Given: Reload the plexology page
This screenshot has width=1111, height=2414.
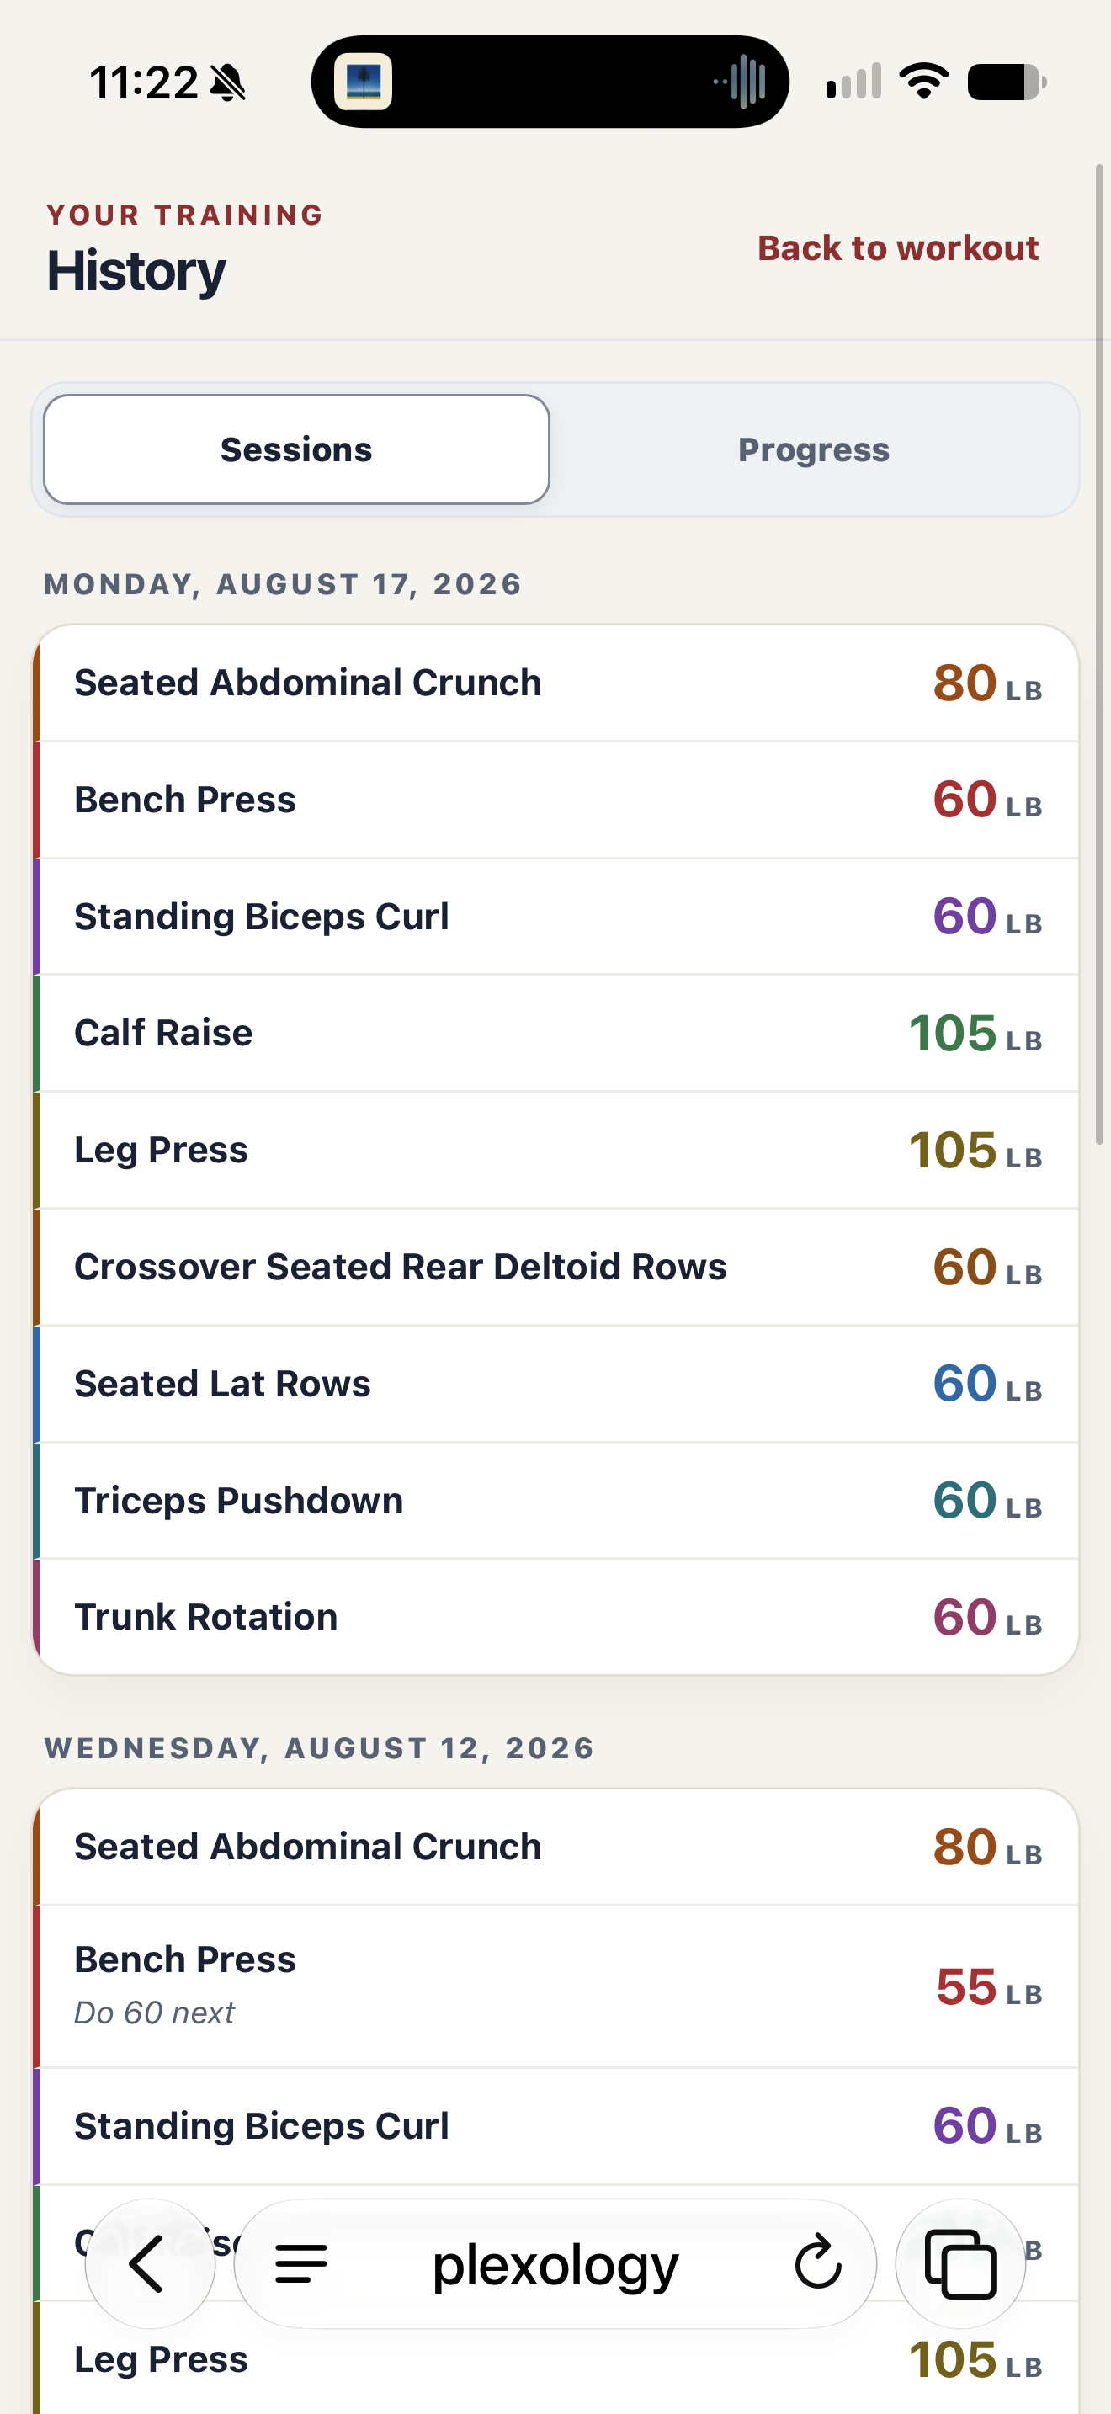Looking at the screenshot, I should [x=818, y=2262].
